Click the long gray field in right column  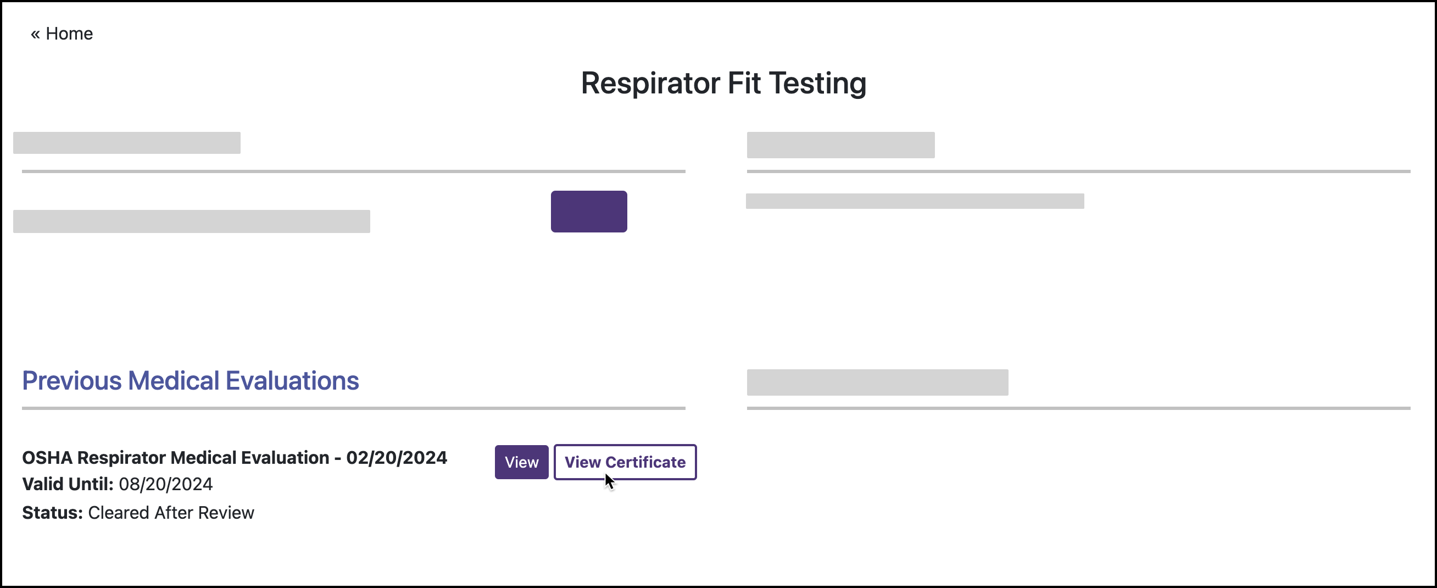coord(915,201)
